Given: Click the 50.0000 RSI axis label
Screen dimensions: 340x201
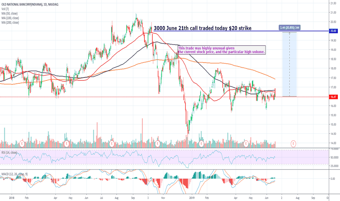Looking at the screenshot, I should [x=334, y=157].
